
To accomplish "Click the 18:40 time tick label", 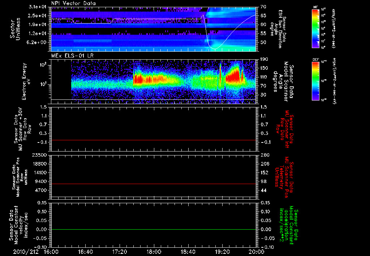I will click(x=188, y=252).
